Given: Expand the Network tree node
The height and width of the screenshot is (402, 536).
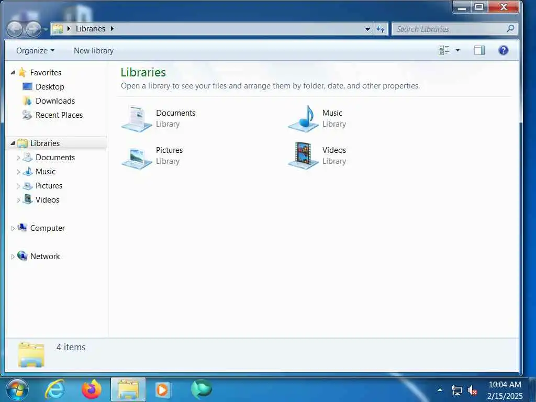Looking at the screenshot, I should pos(13,256).
